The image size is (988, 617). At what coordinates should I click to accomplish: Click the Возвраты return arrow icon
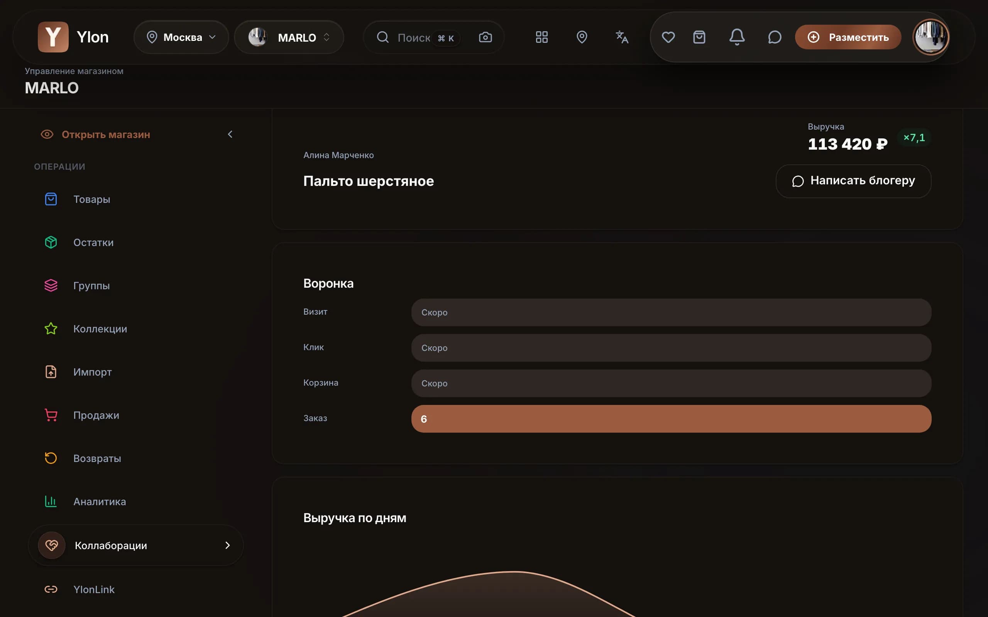[51, 458]
